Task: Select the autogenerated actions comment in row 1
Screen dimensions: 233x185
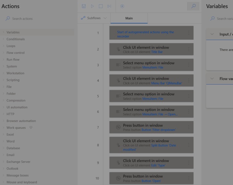Action: pos(151,33)
